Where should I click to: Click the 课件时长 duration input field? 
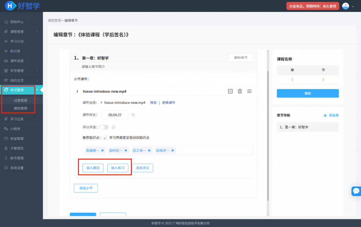click(115, 115)
